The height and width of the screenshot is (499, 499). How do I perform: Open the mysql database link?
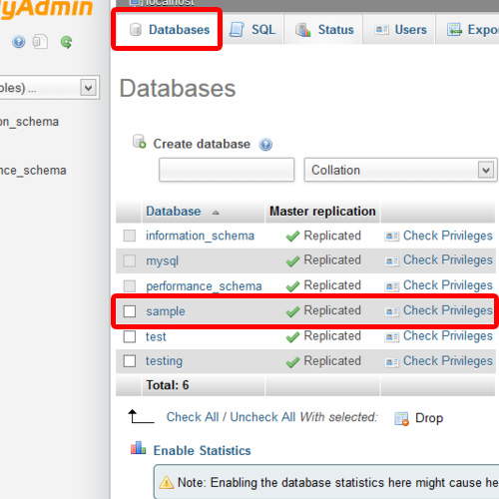(162, 261)
